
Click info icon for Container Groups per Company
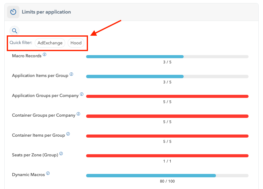[78, 114]
